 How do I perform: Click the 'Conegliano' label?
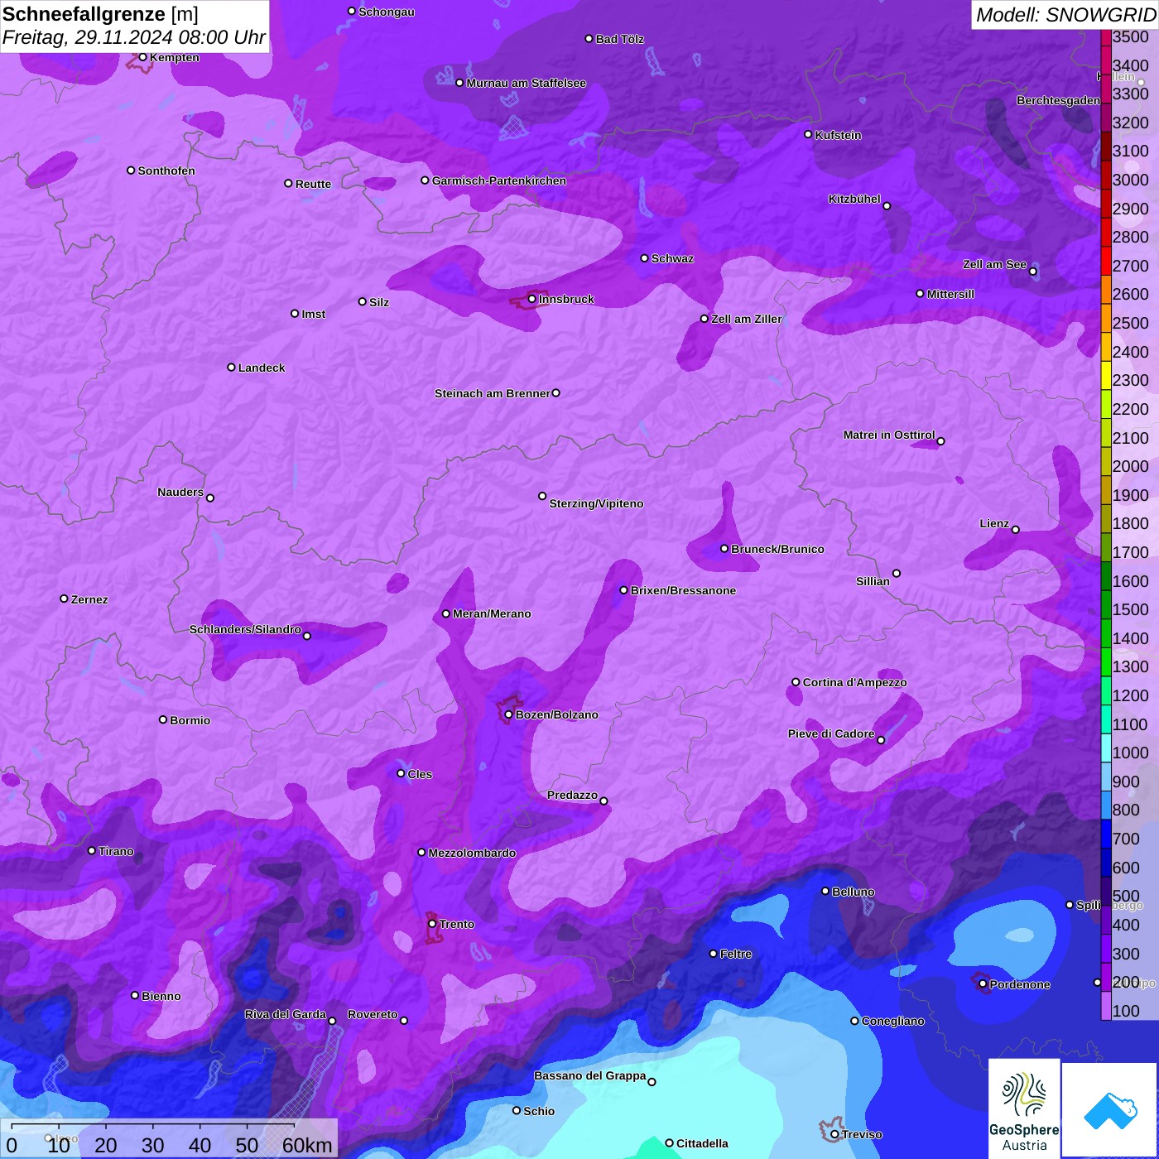(x=892, y=1021)
